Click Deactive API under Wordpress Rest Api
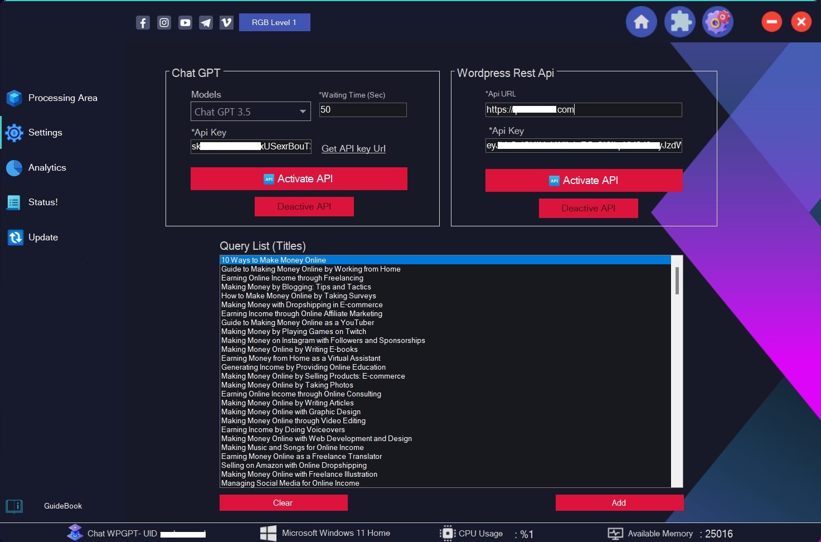 (589, 209)
